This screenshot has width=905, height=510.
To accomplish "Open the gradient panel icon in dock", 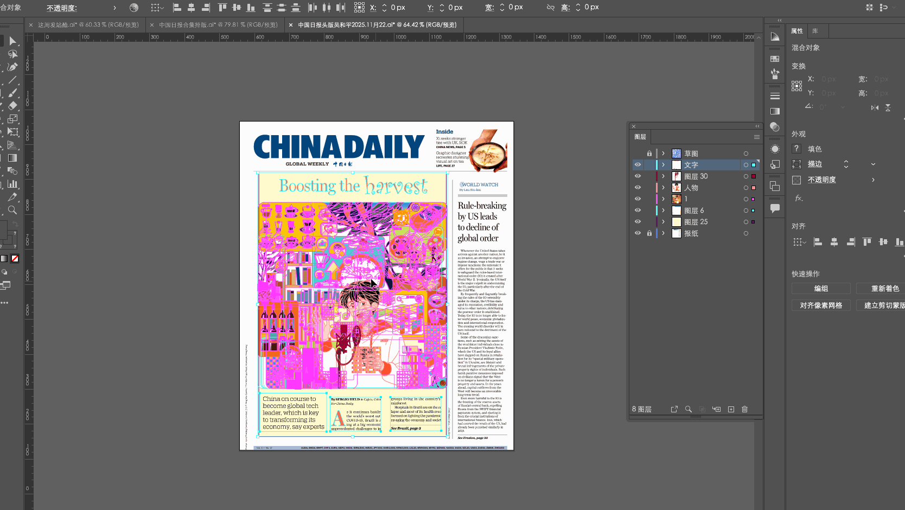I will coord(775,111).
